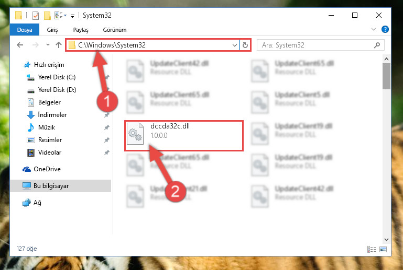Switch to details list view icon
The height and width of the screenshot is (270, 403).
coord(372,249)
